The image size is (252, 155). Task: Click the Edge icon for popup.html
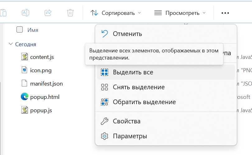click(x=25, y=97)
